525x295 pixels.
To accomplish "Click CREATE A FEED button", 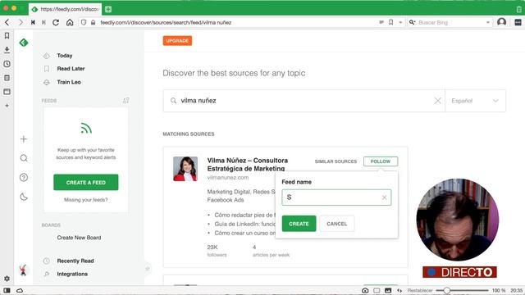I will point(85,182).
